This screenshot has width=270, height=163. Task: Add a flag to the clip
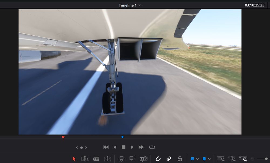(192, 159)
